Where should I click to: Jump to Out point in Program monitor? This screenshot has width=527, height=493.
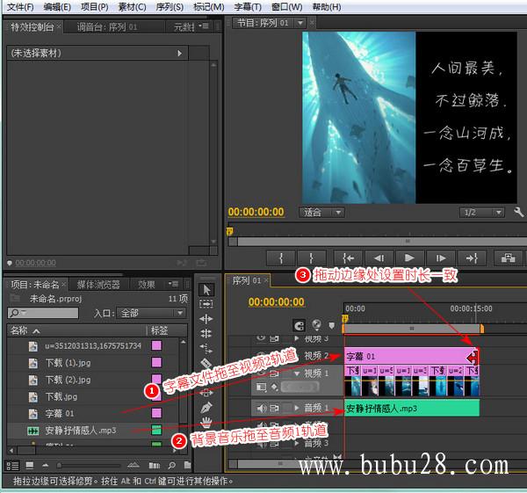[472, 258]
